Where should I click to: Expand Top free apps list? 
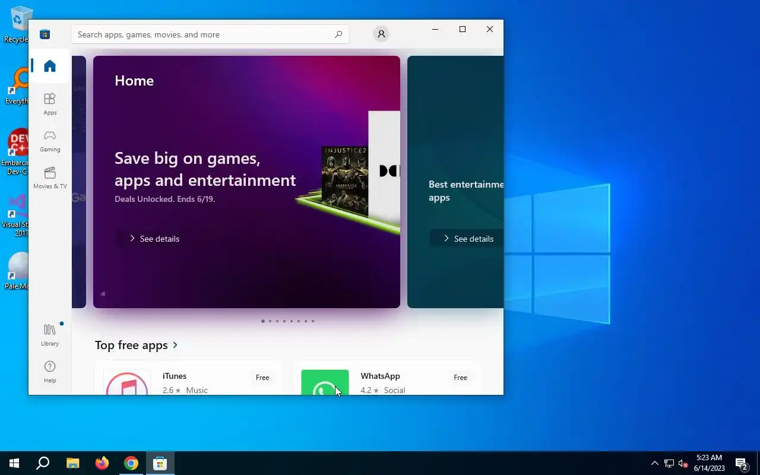[137, 345]
